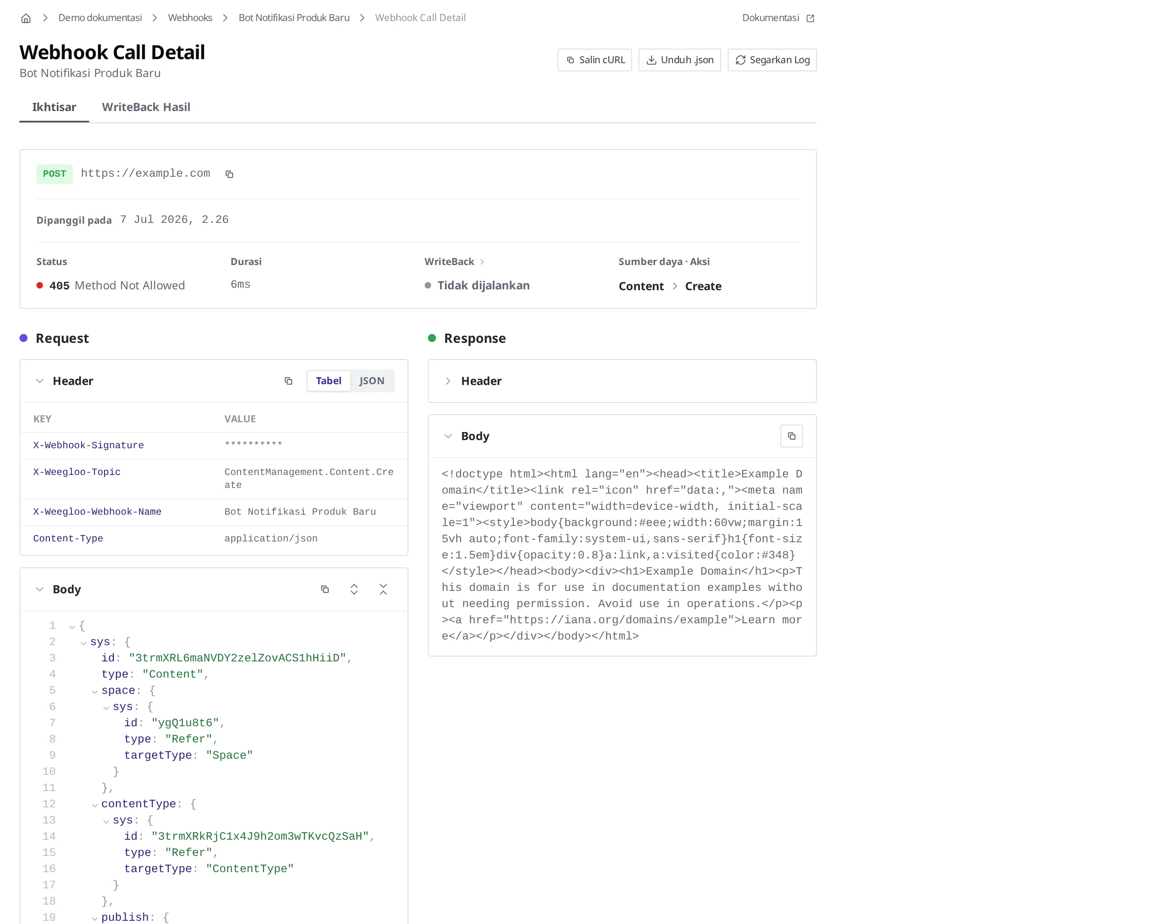Image resolution: width=1154 pixels, height=924 pixels.
Task: Click the targetType "ContentType" value
Action: (250, 869)
